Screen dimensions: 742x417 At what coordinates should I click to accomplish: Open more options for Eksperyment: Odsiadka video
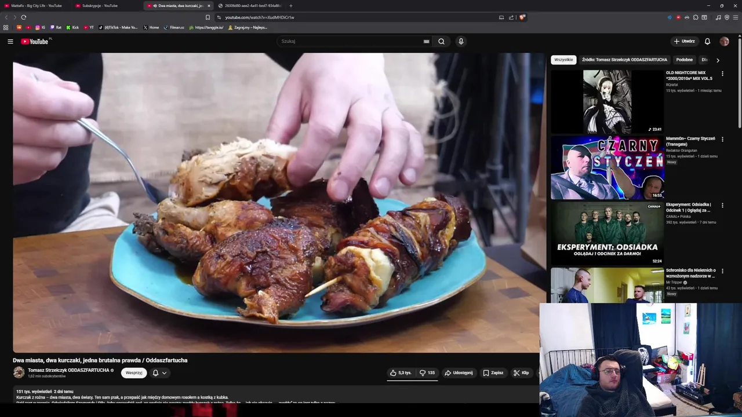(722, 205)
